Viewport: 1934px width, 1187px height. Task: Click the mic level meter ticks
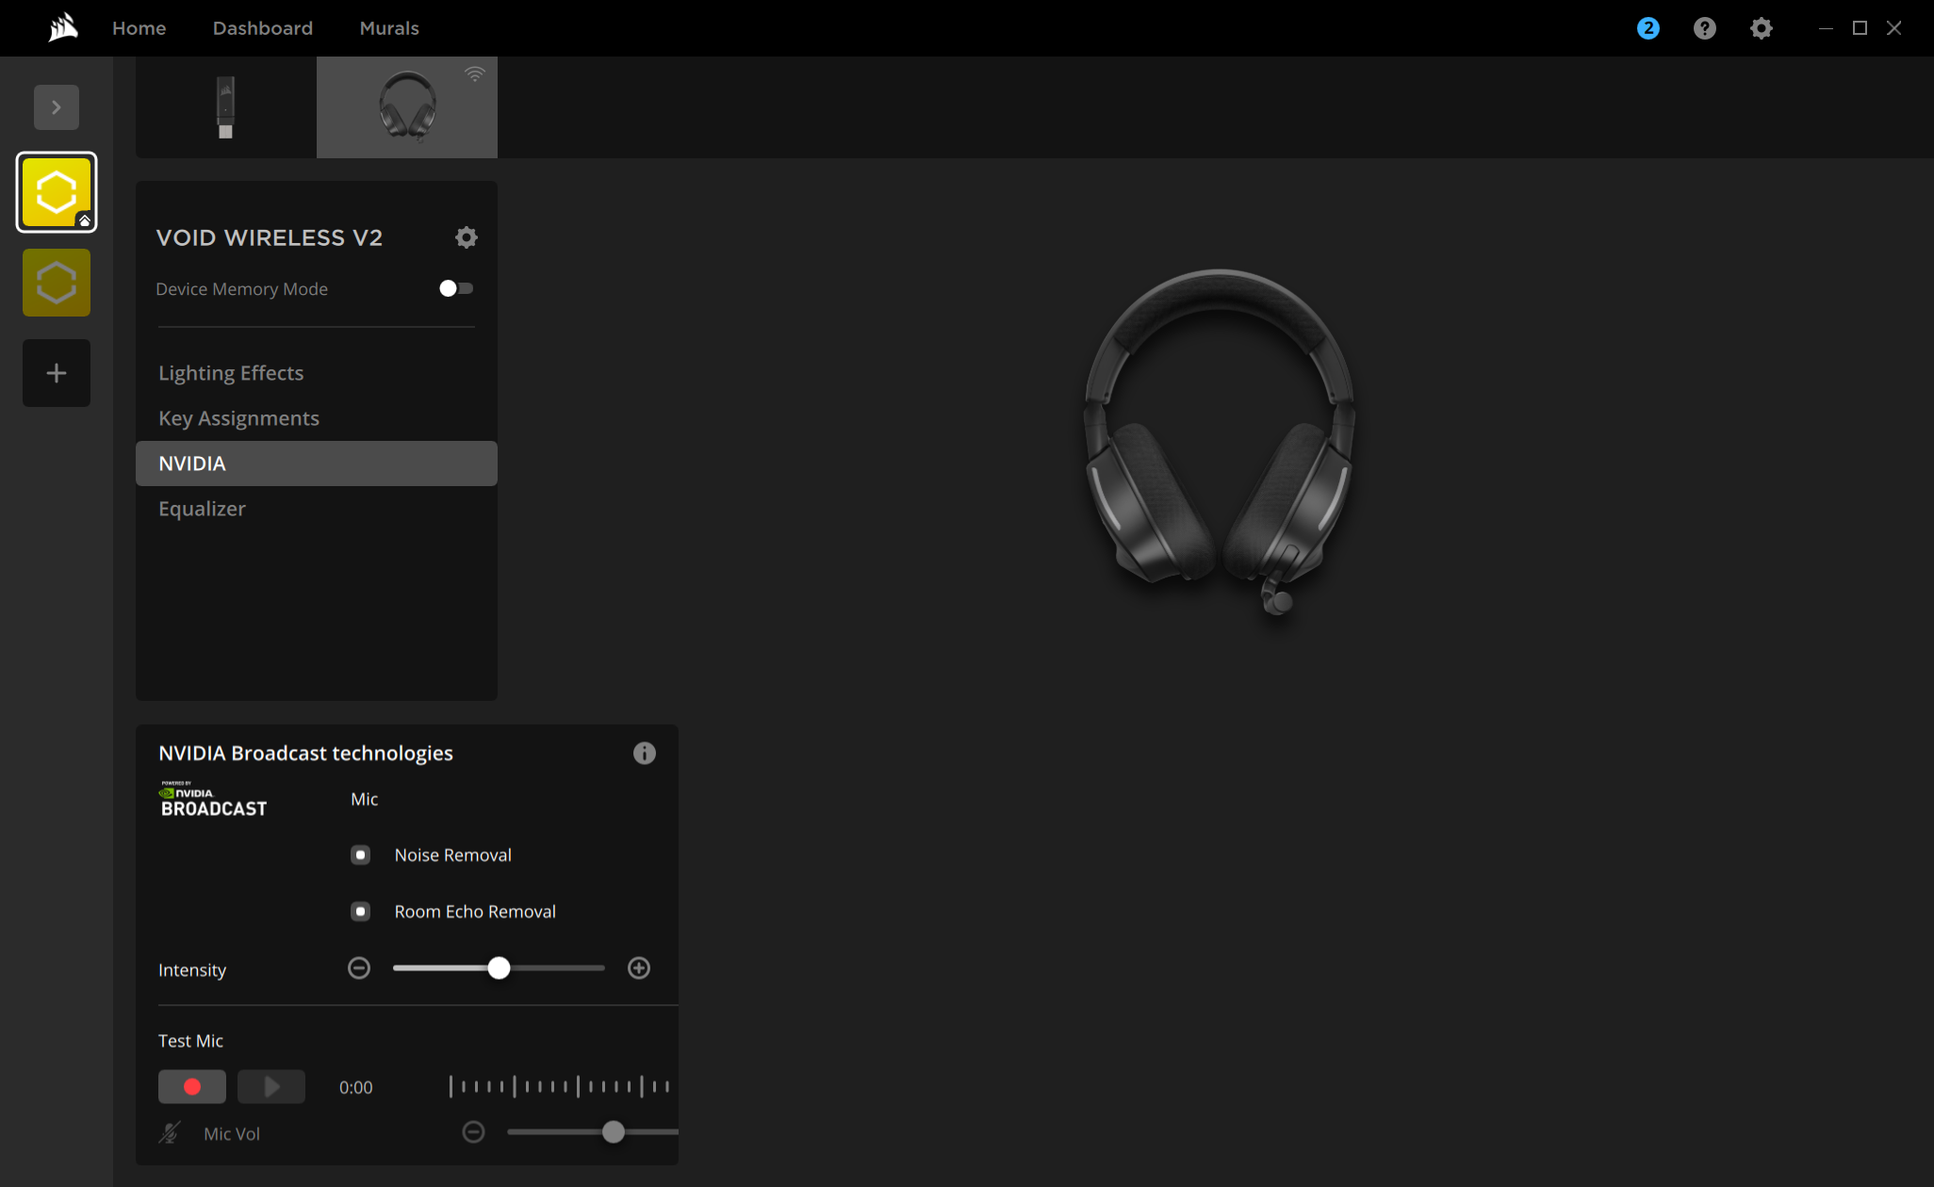tap(560, 1086)
